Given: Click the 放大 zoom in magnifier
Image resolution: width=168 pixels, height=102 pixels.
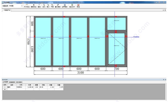Looking at the screenshot, I should click(x=44, y=6).
